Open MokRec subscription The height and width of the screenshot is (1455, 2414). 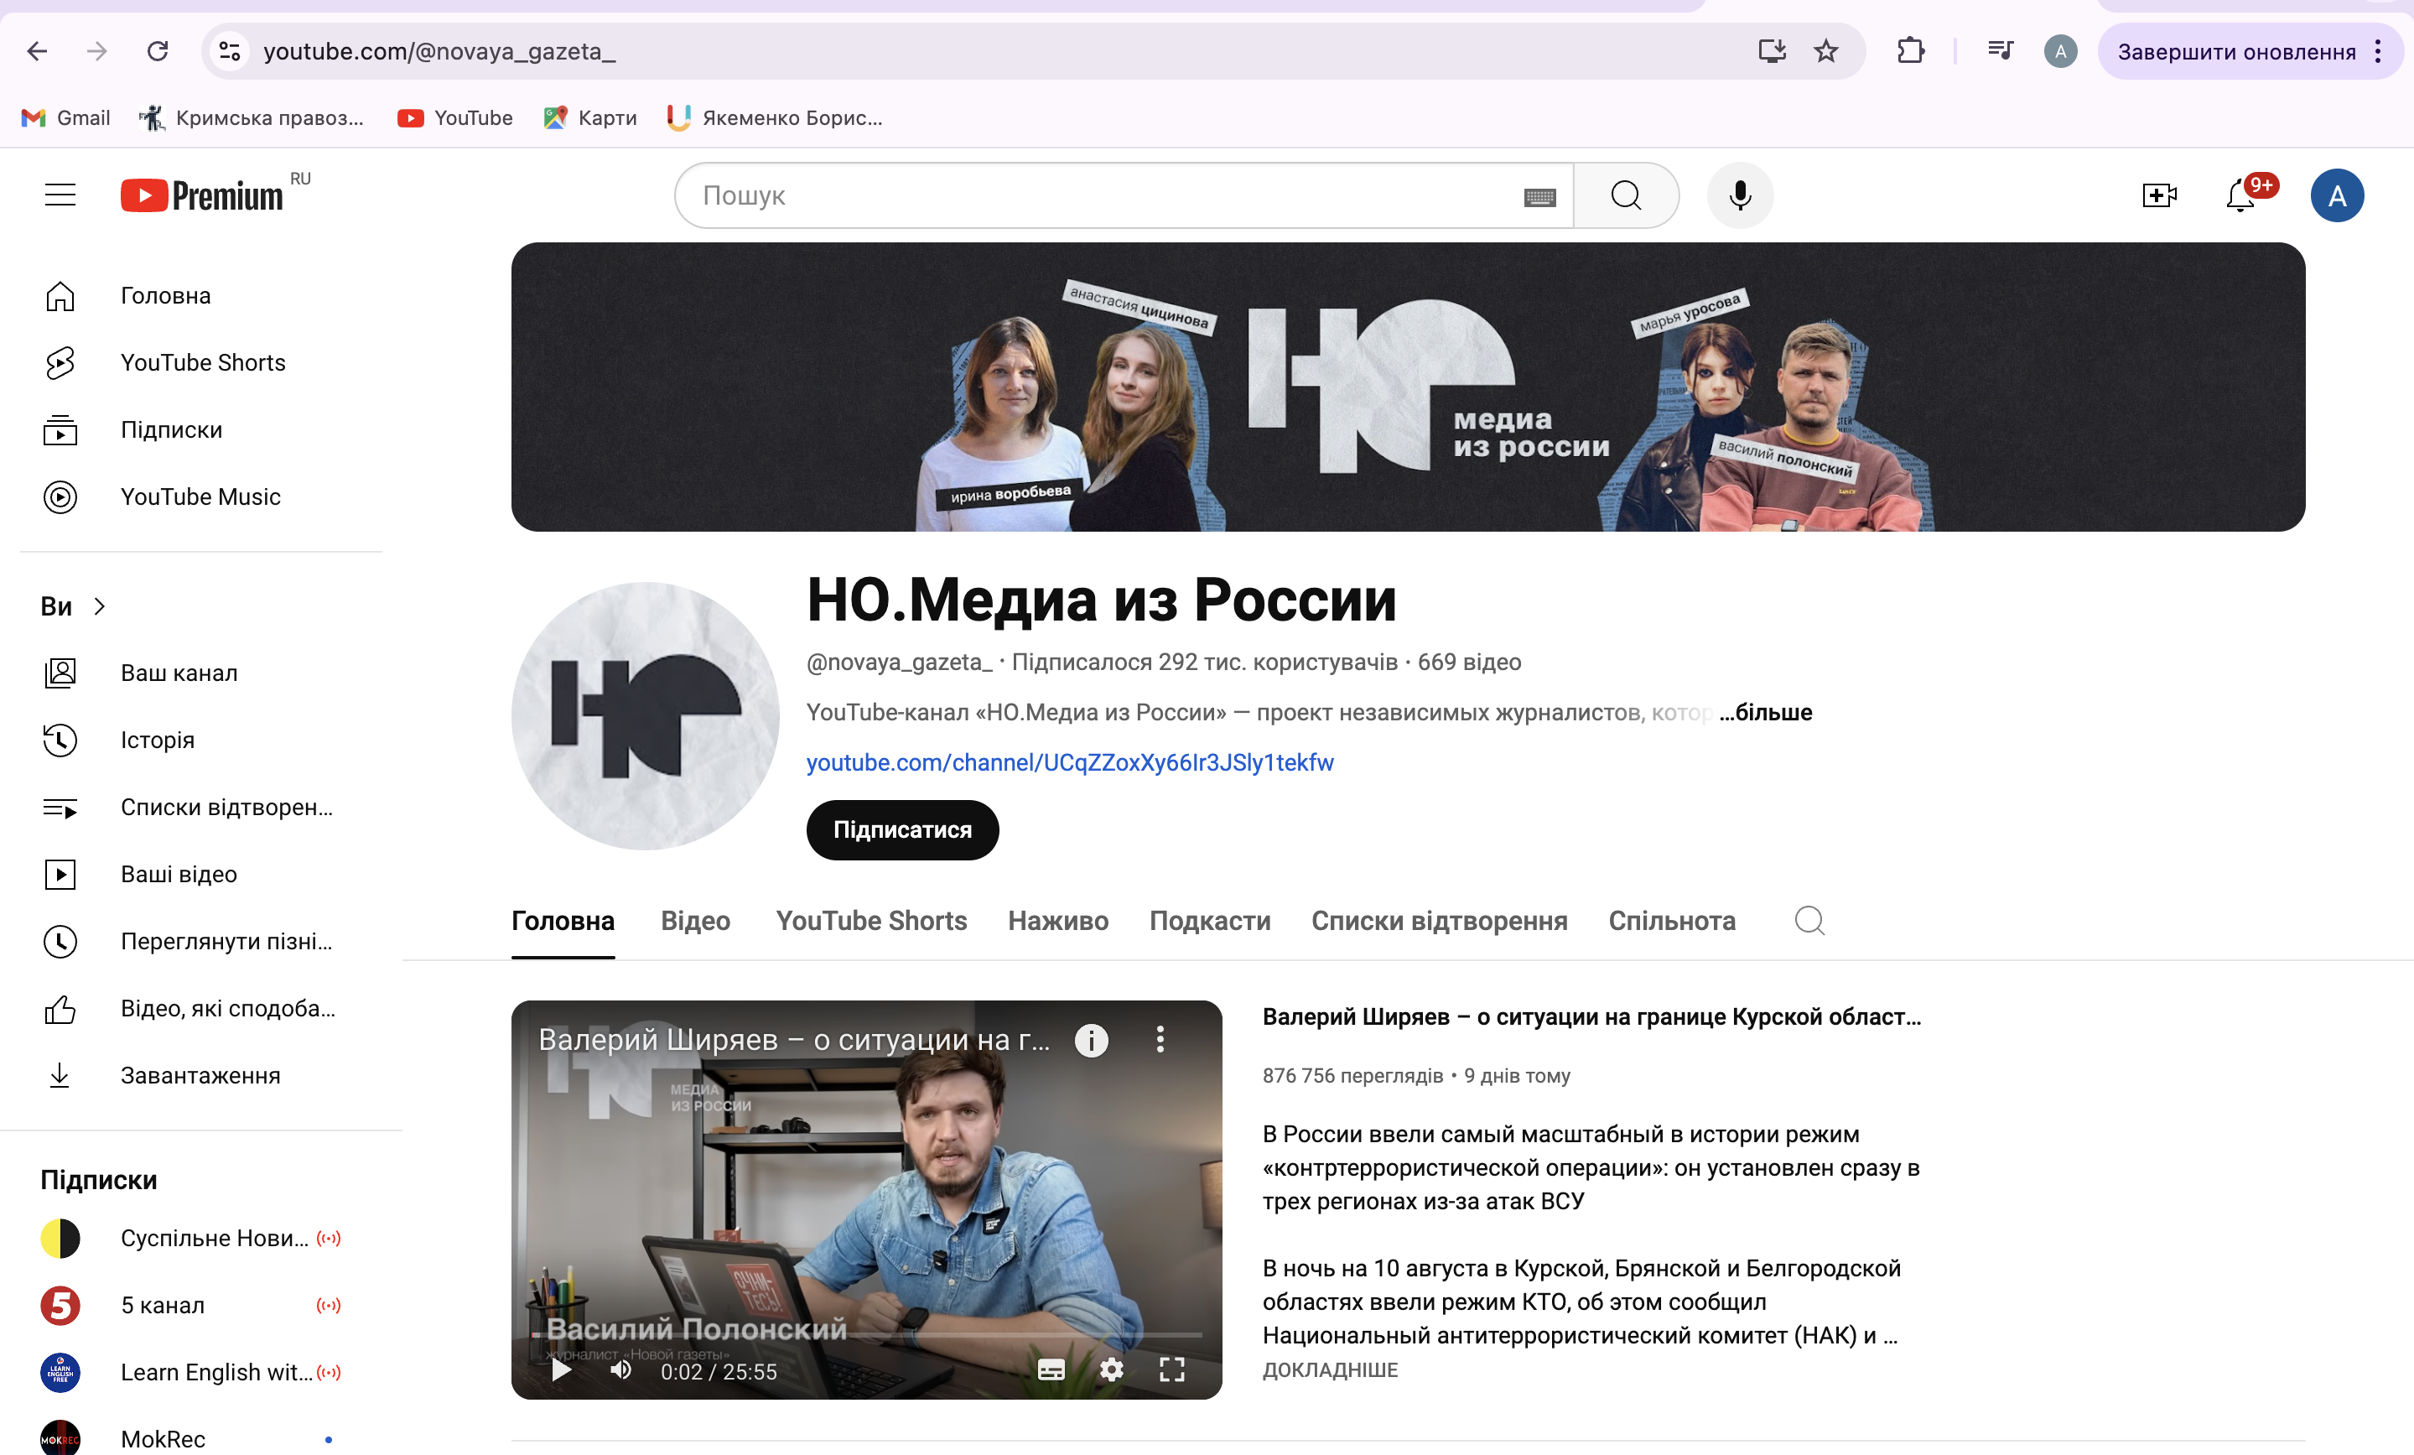201,1437
